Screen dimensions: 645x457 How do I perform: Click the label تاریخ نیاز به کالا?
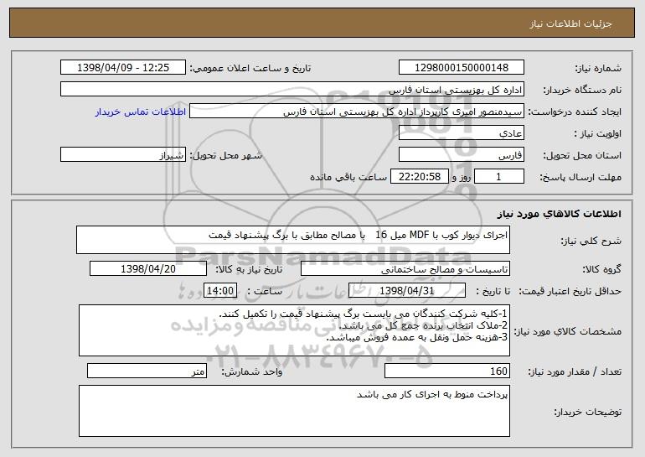tap(249, 269)
